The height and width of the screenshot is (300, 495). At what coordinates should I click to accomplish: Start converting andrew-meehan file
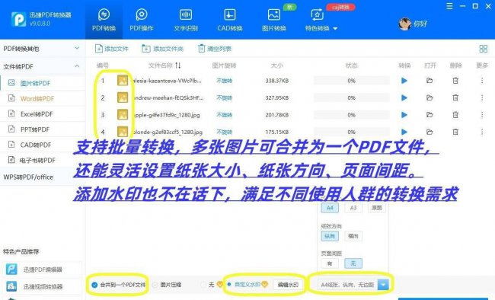[404, 98]
